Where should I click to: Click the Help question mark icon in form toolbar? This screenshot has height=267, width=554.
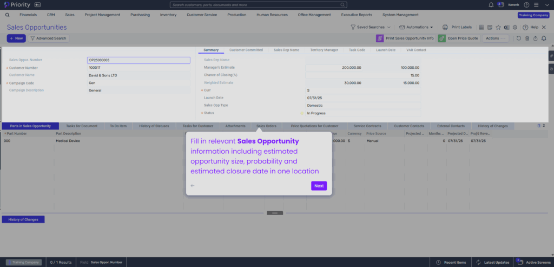525,27
